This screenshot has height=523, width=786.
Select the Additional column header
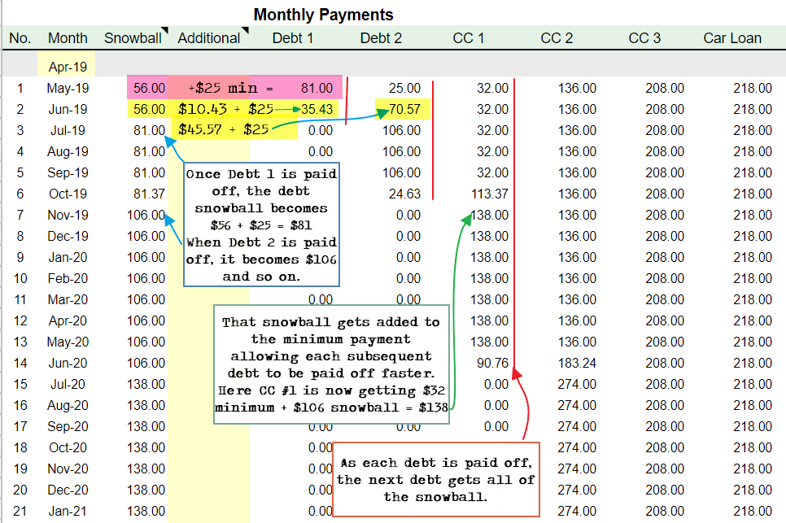point(209,38)
